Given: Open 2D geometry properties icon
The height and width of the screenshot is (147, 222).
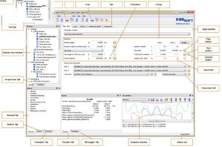Looking at the screenshot, I should pos(166,100).
